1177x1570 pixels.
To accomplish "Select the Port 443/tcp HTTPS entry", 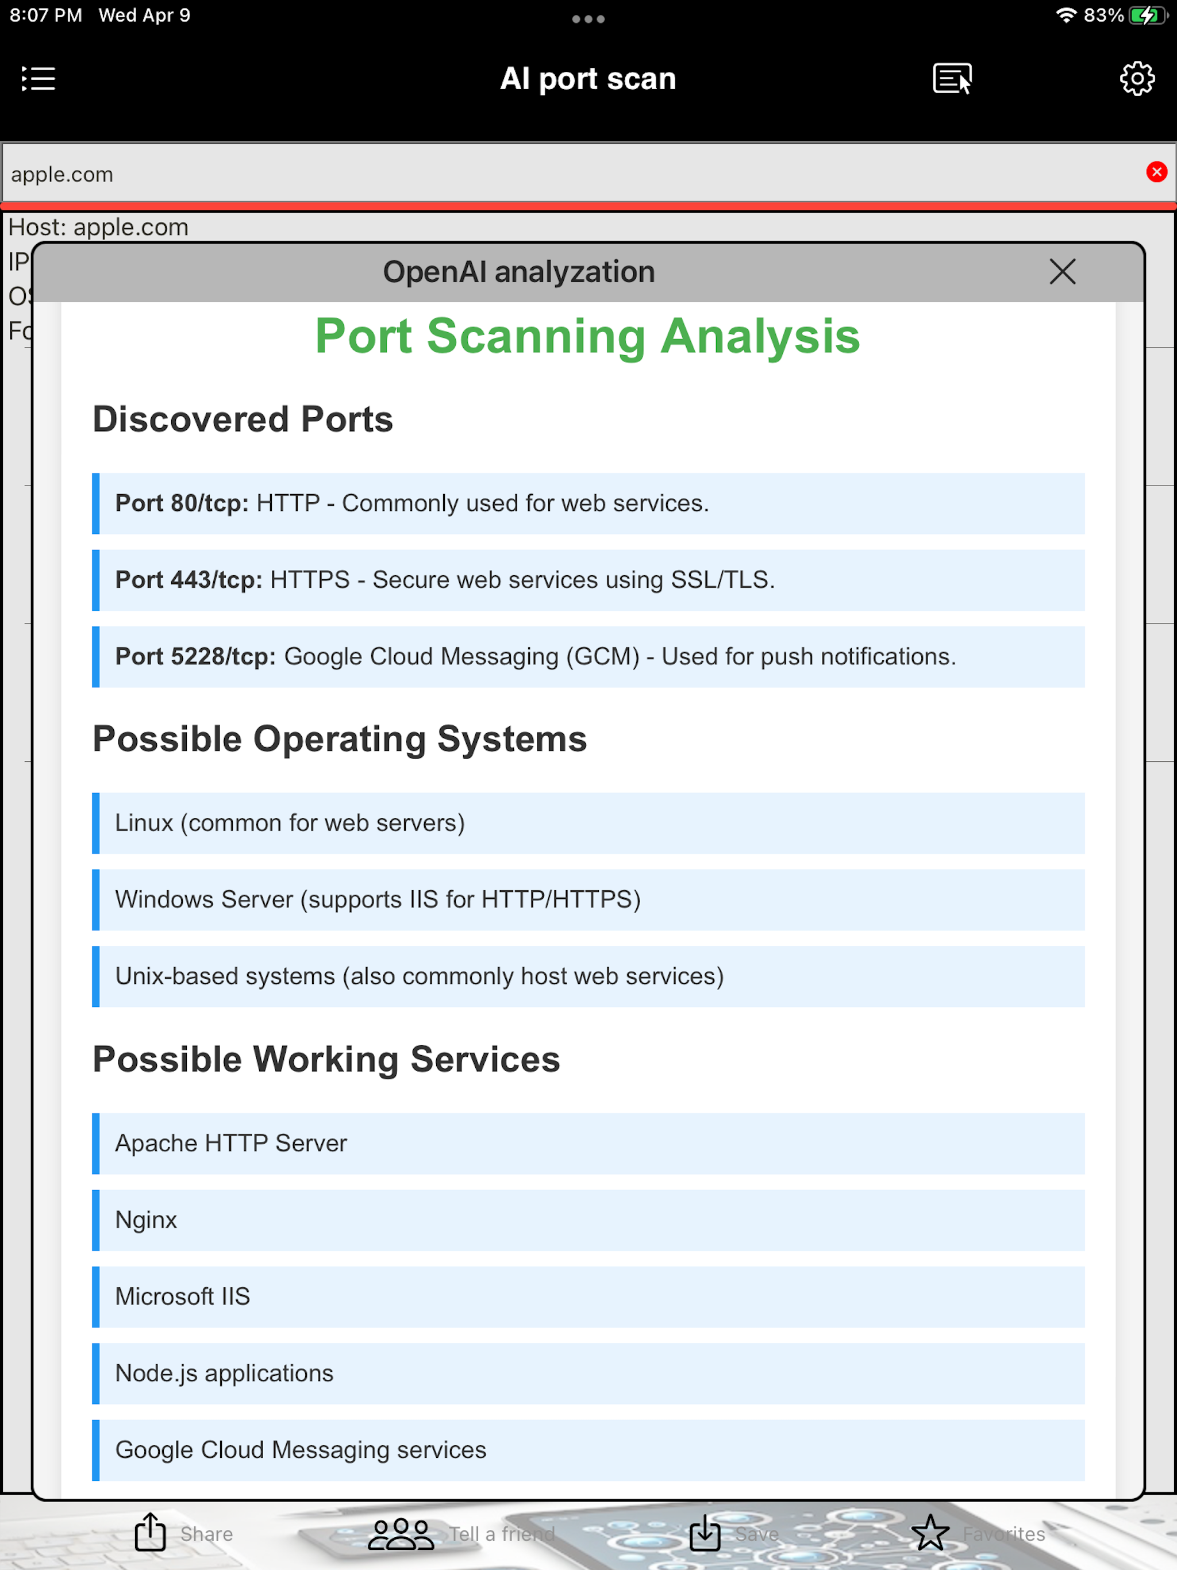I will point(588,580).
